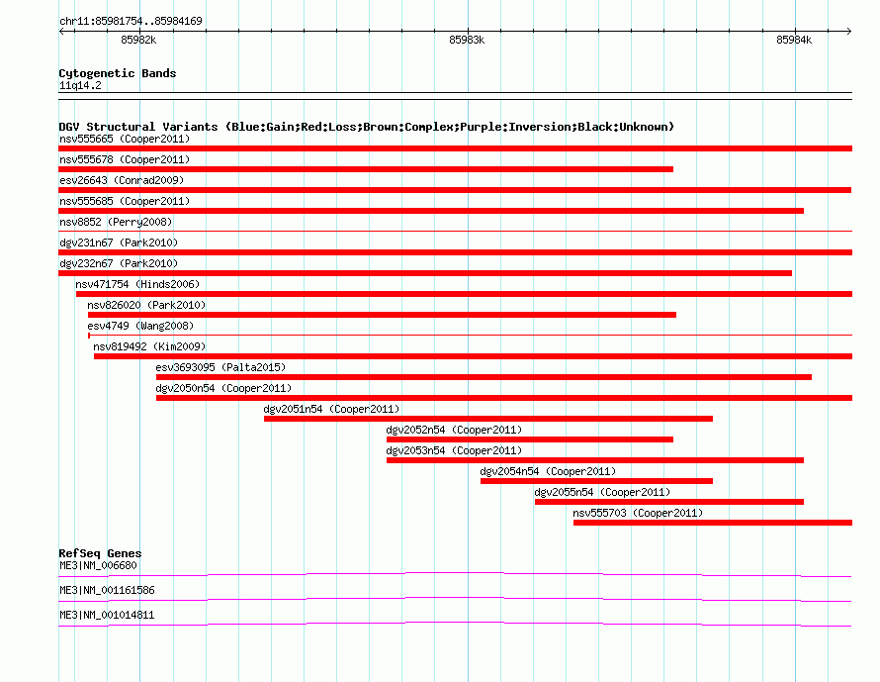Click the ME3|NM_001161586 gene label
The height and width of the screenshot is (682, 880).
tap(107, 590)
